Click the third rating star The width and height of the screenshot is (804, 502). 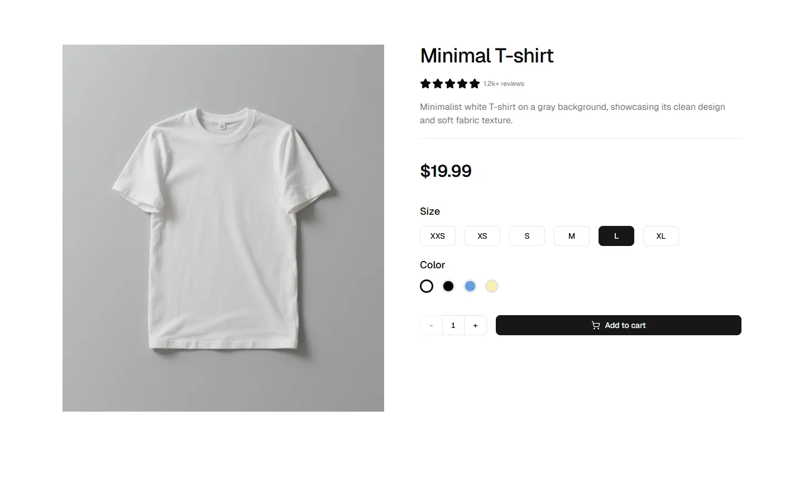(450, 83)
